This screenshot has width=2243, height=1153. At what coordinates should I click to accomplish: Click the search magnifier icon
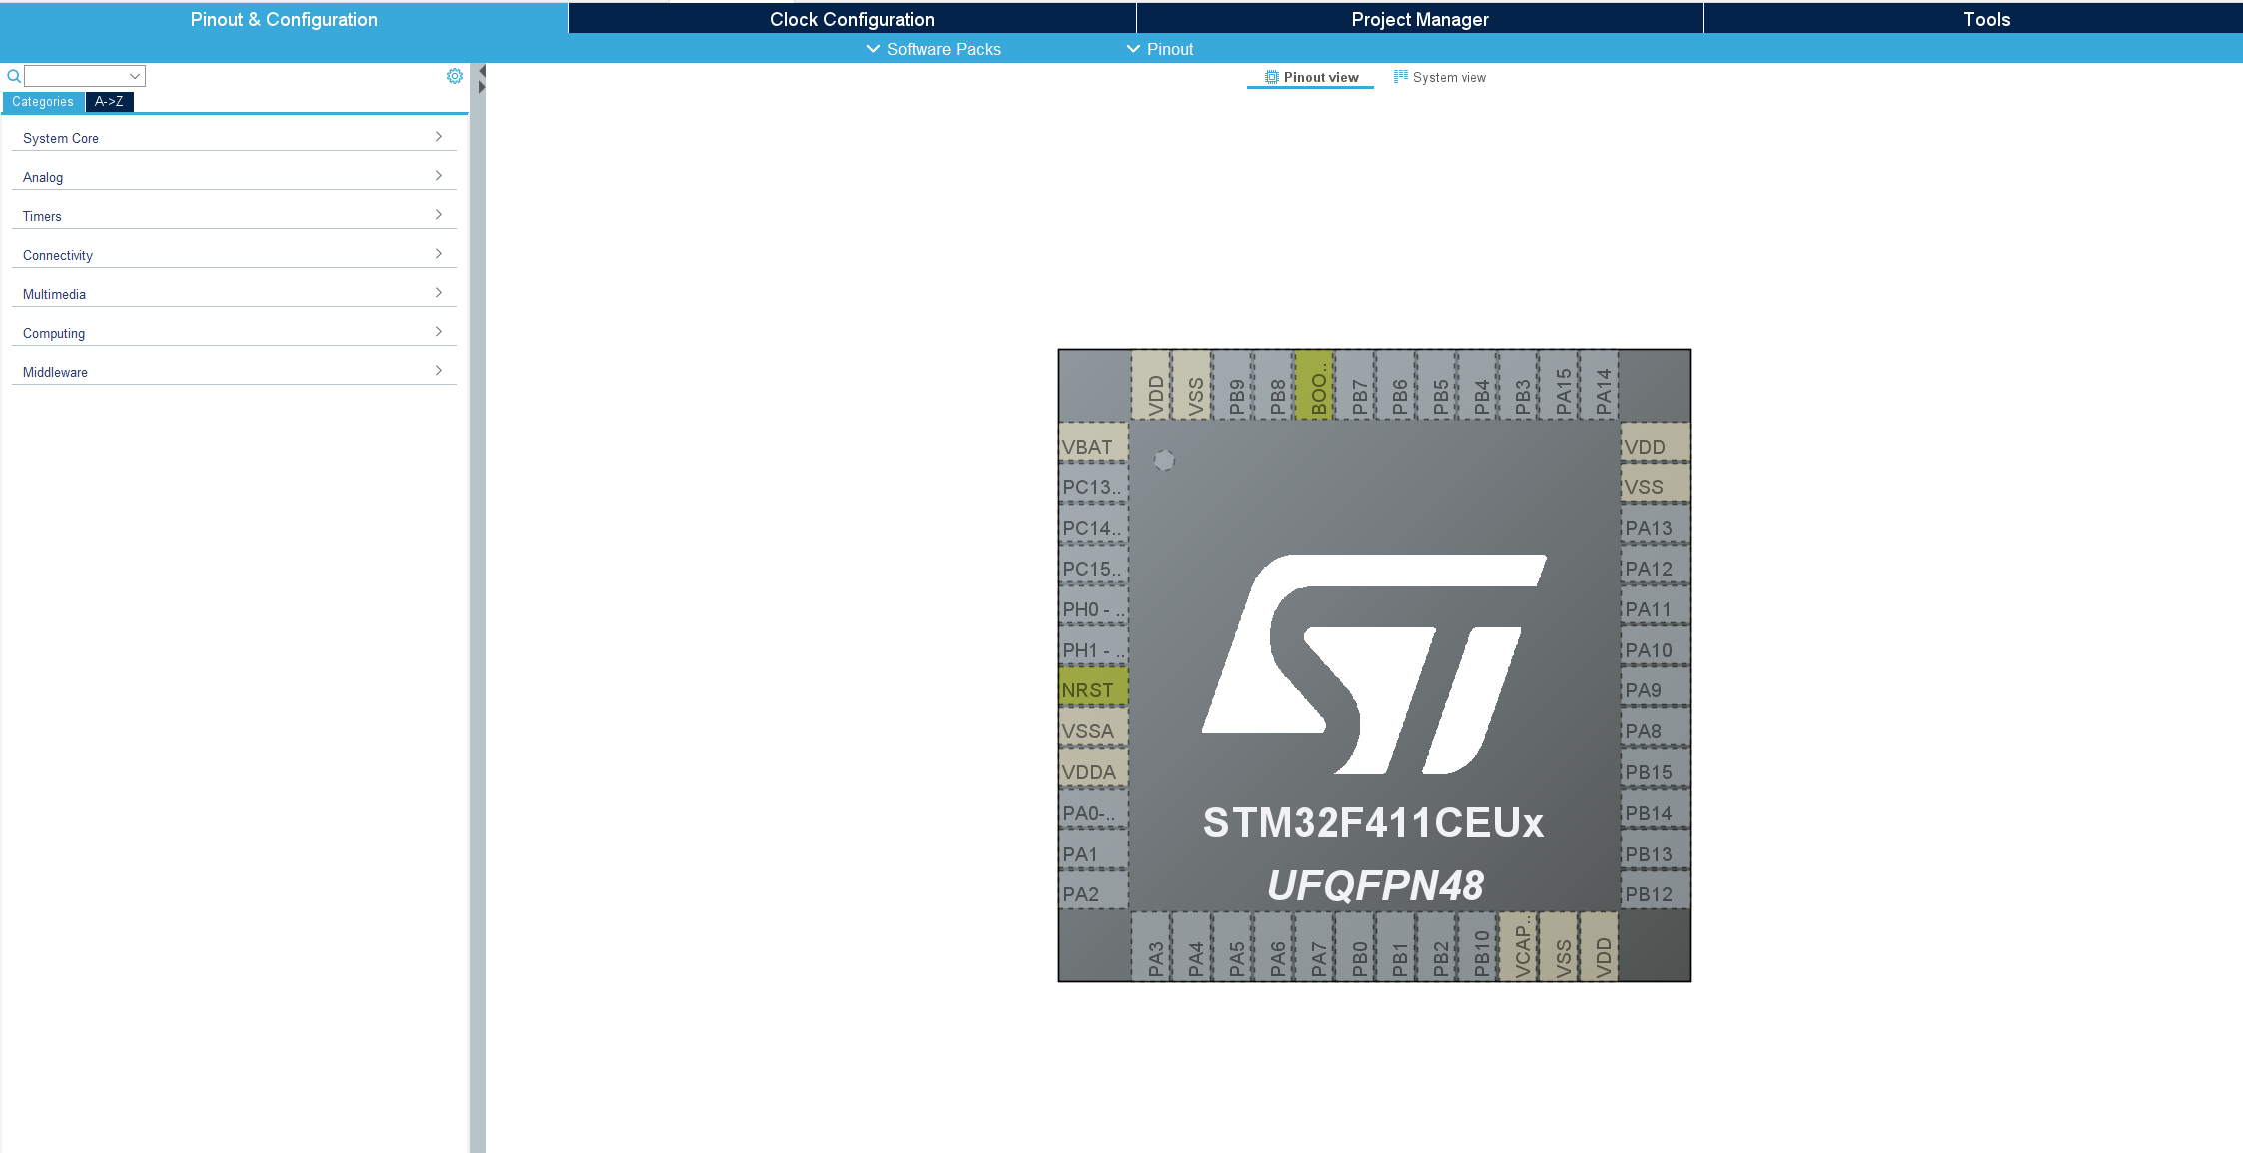point(14,76)
